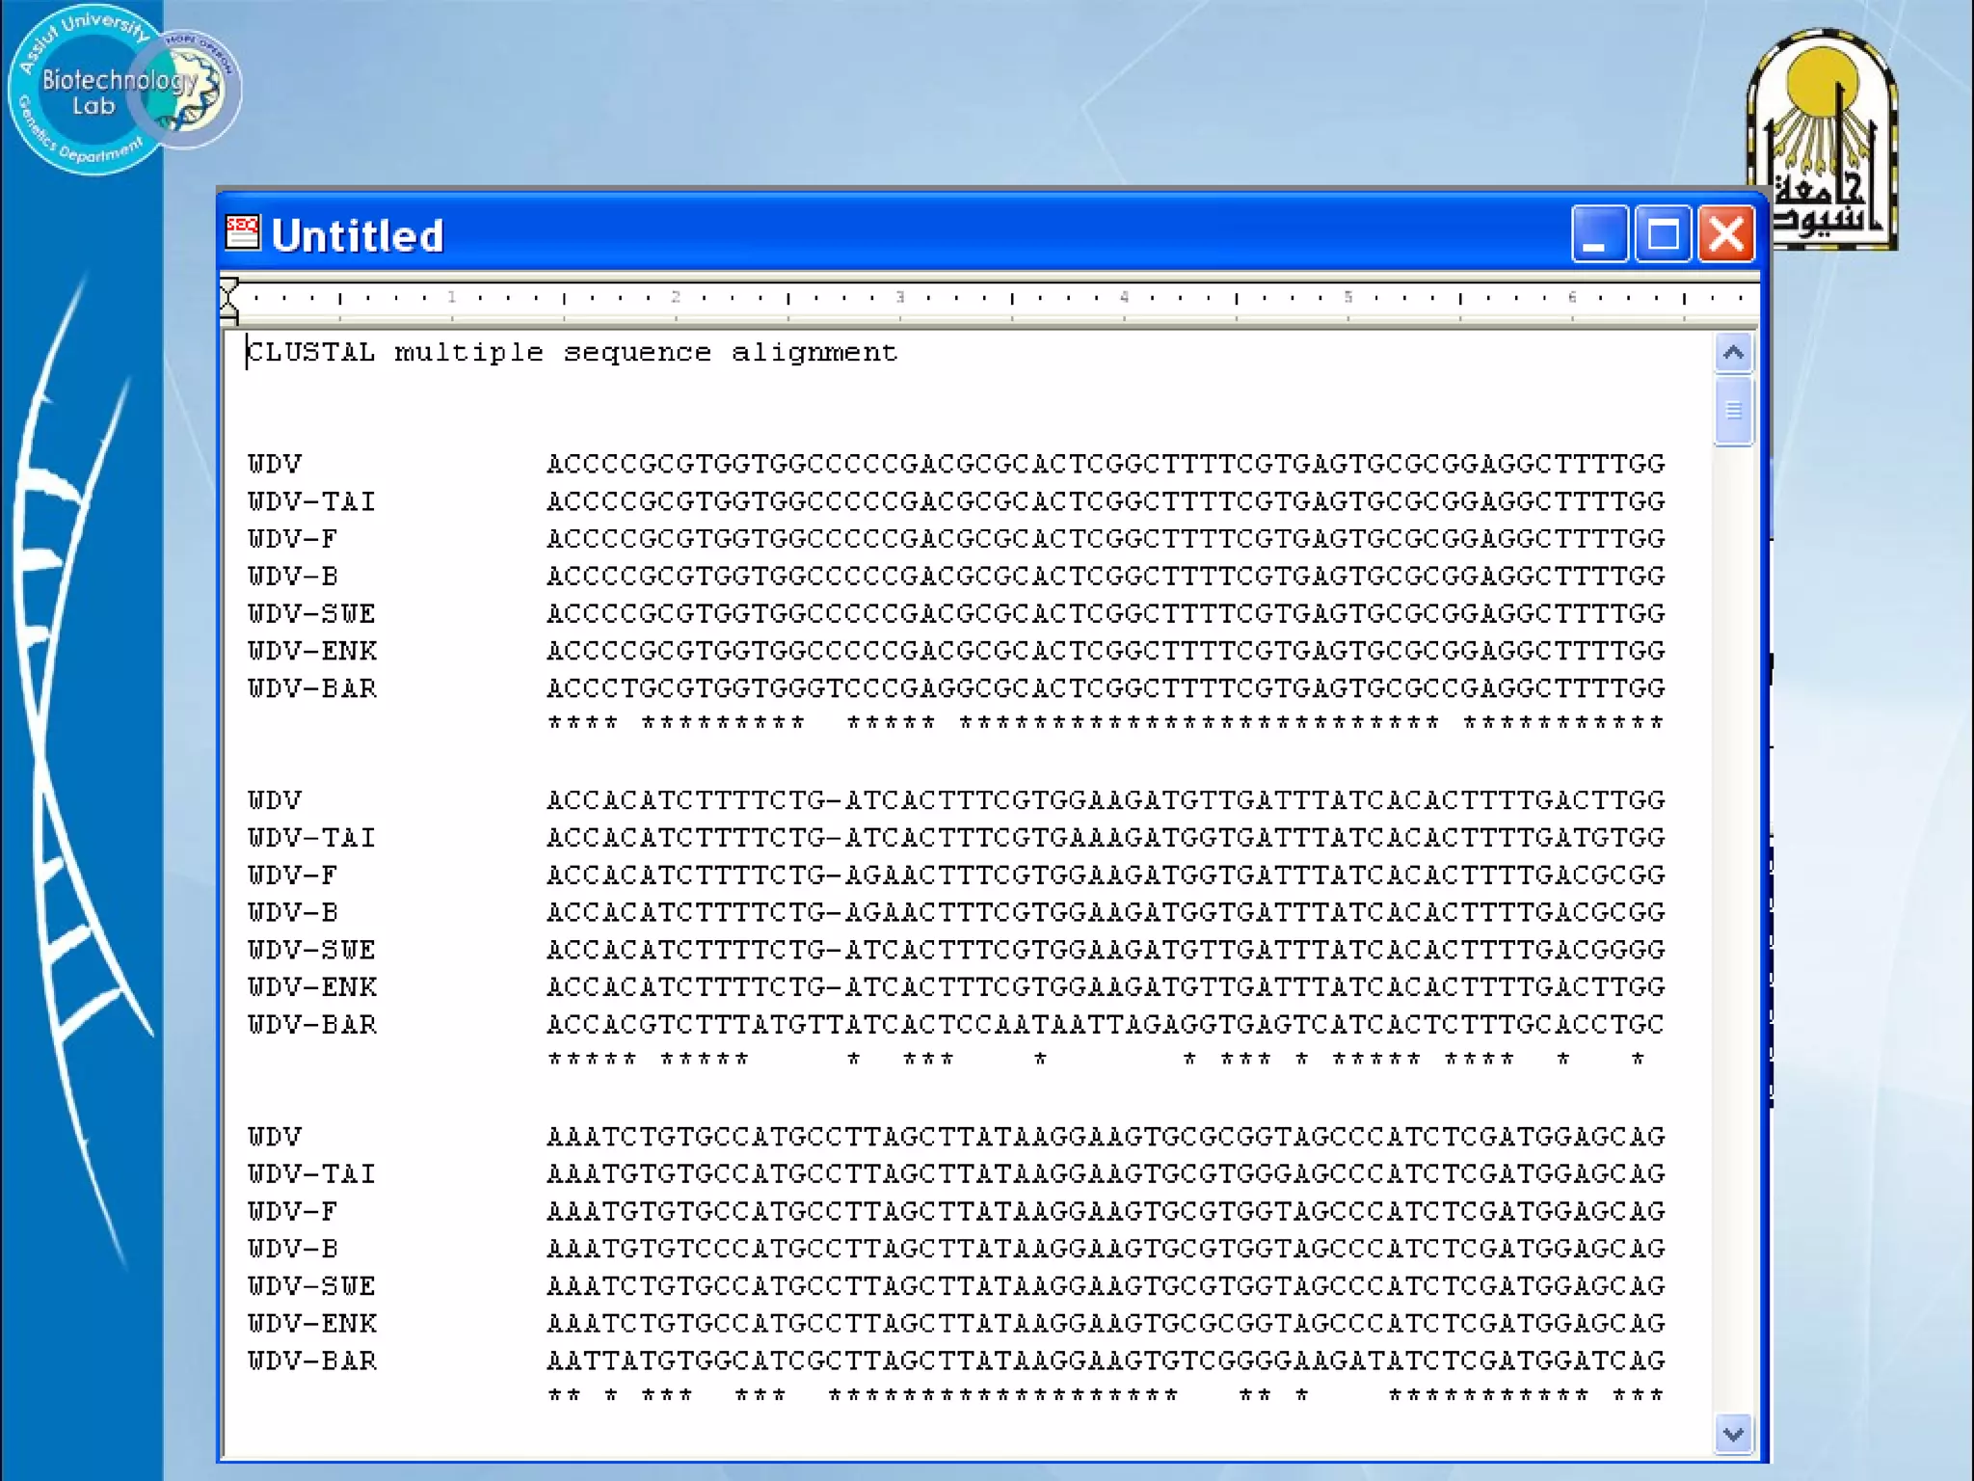Place cursor in CLUSTAL multiple sequence alignment heading
Viewport: 1974px width, 1481px height.
coord(572,353)
